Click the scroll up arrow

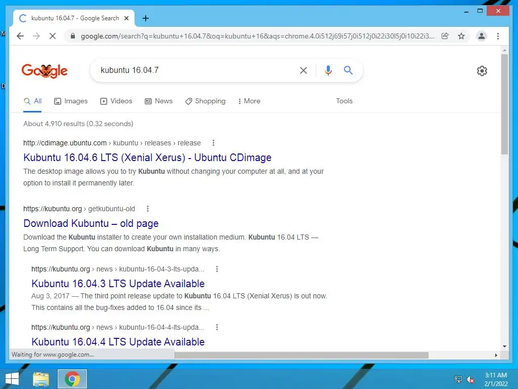pos(504,50)
